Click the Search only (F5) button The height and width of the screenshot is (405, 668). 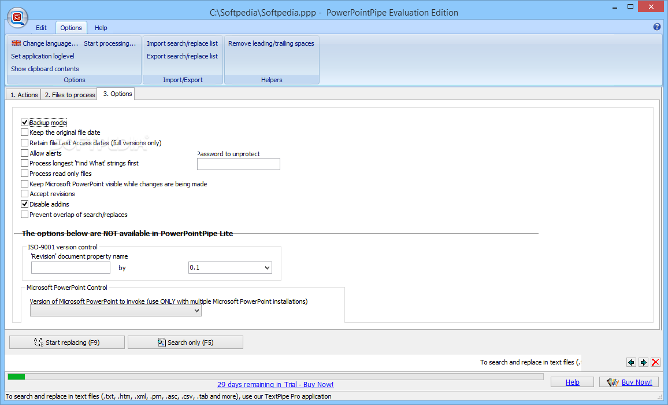pos(185,343)
